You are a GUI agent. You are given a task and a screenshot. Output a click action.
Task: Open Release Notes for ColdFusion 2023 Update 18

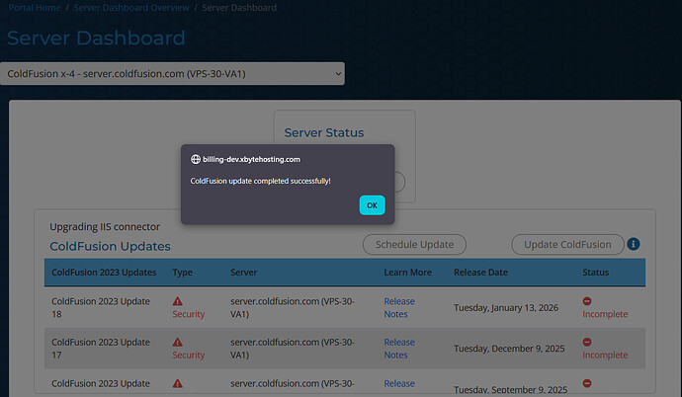(398, 307)
